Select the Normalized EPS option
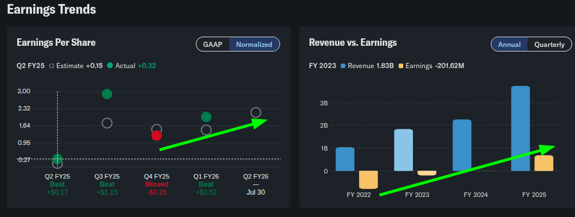 (x=254, y=45)
